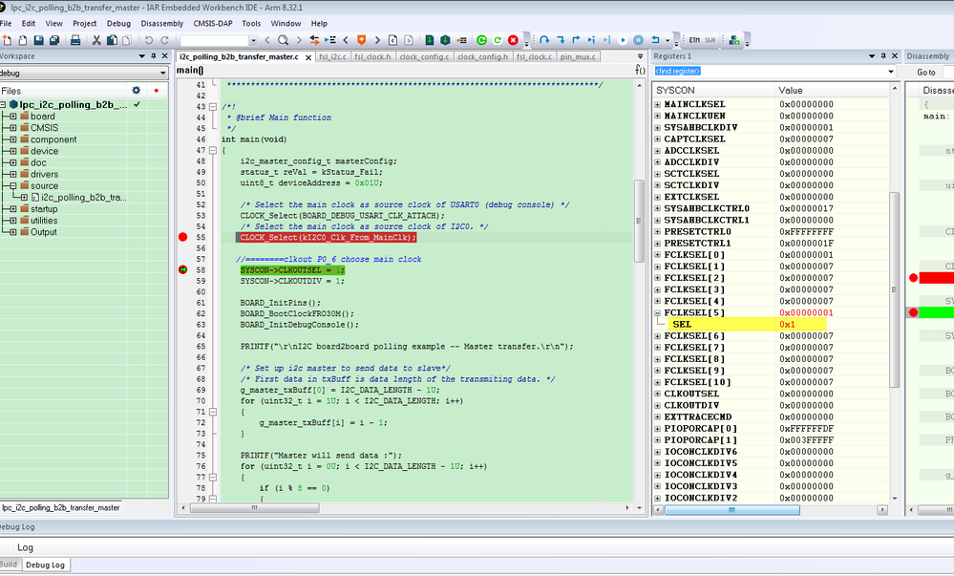Viewport: 954px width, 576px height.
Task: Switch to the pin_mux.c editor tab
Action: click(x=578, y=56)
